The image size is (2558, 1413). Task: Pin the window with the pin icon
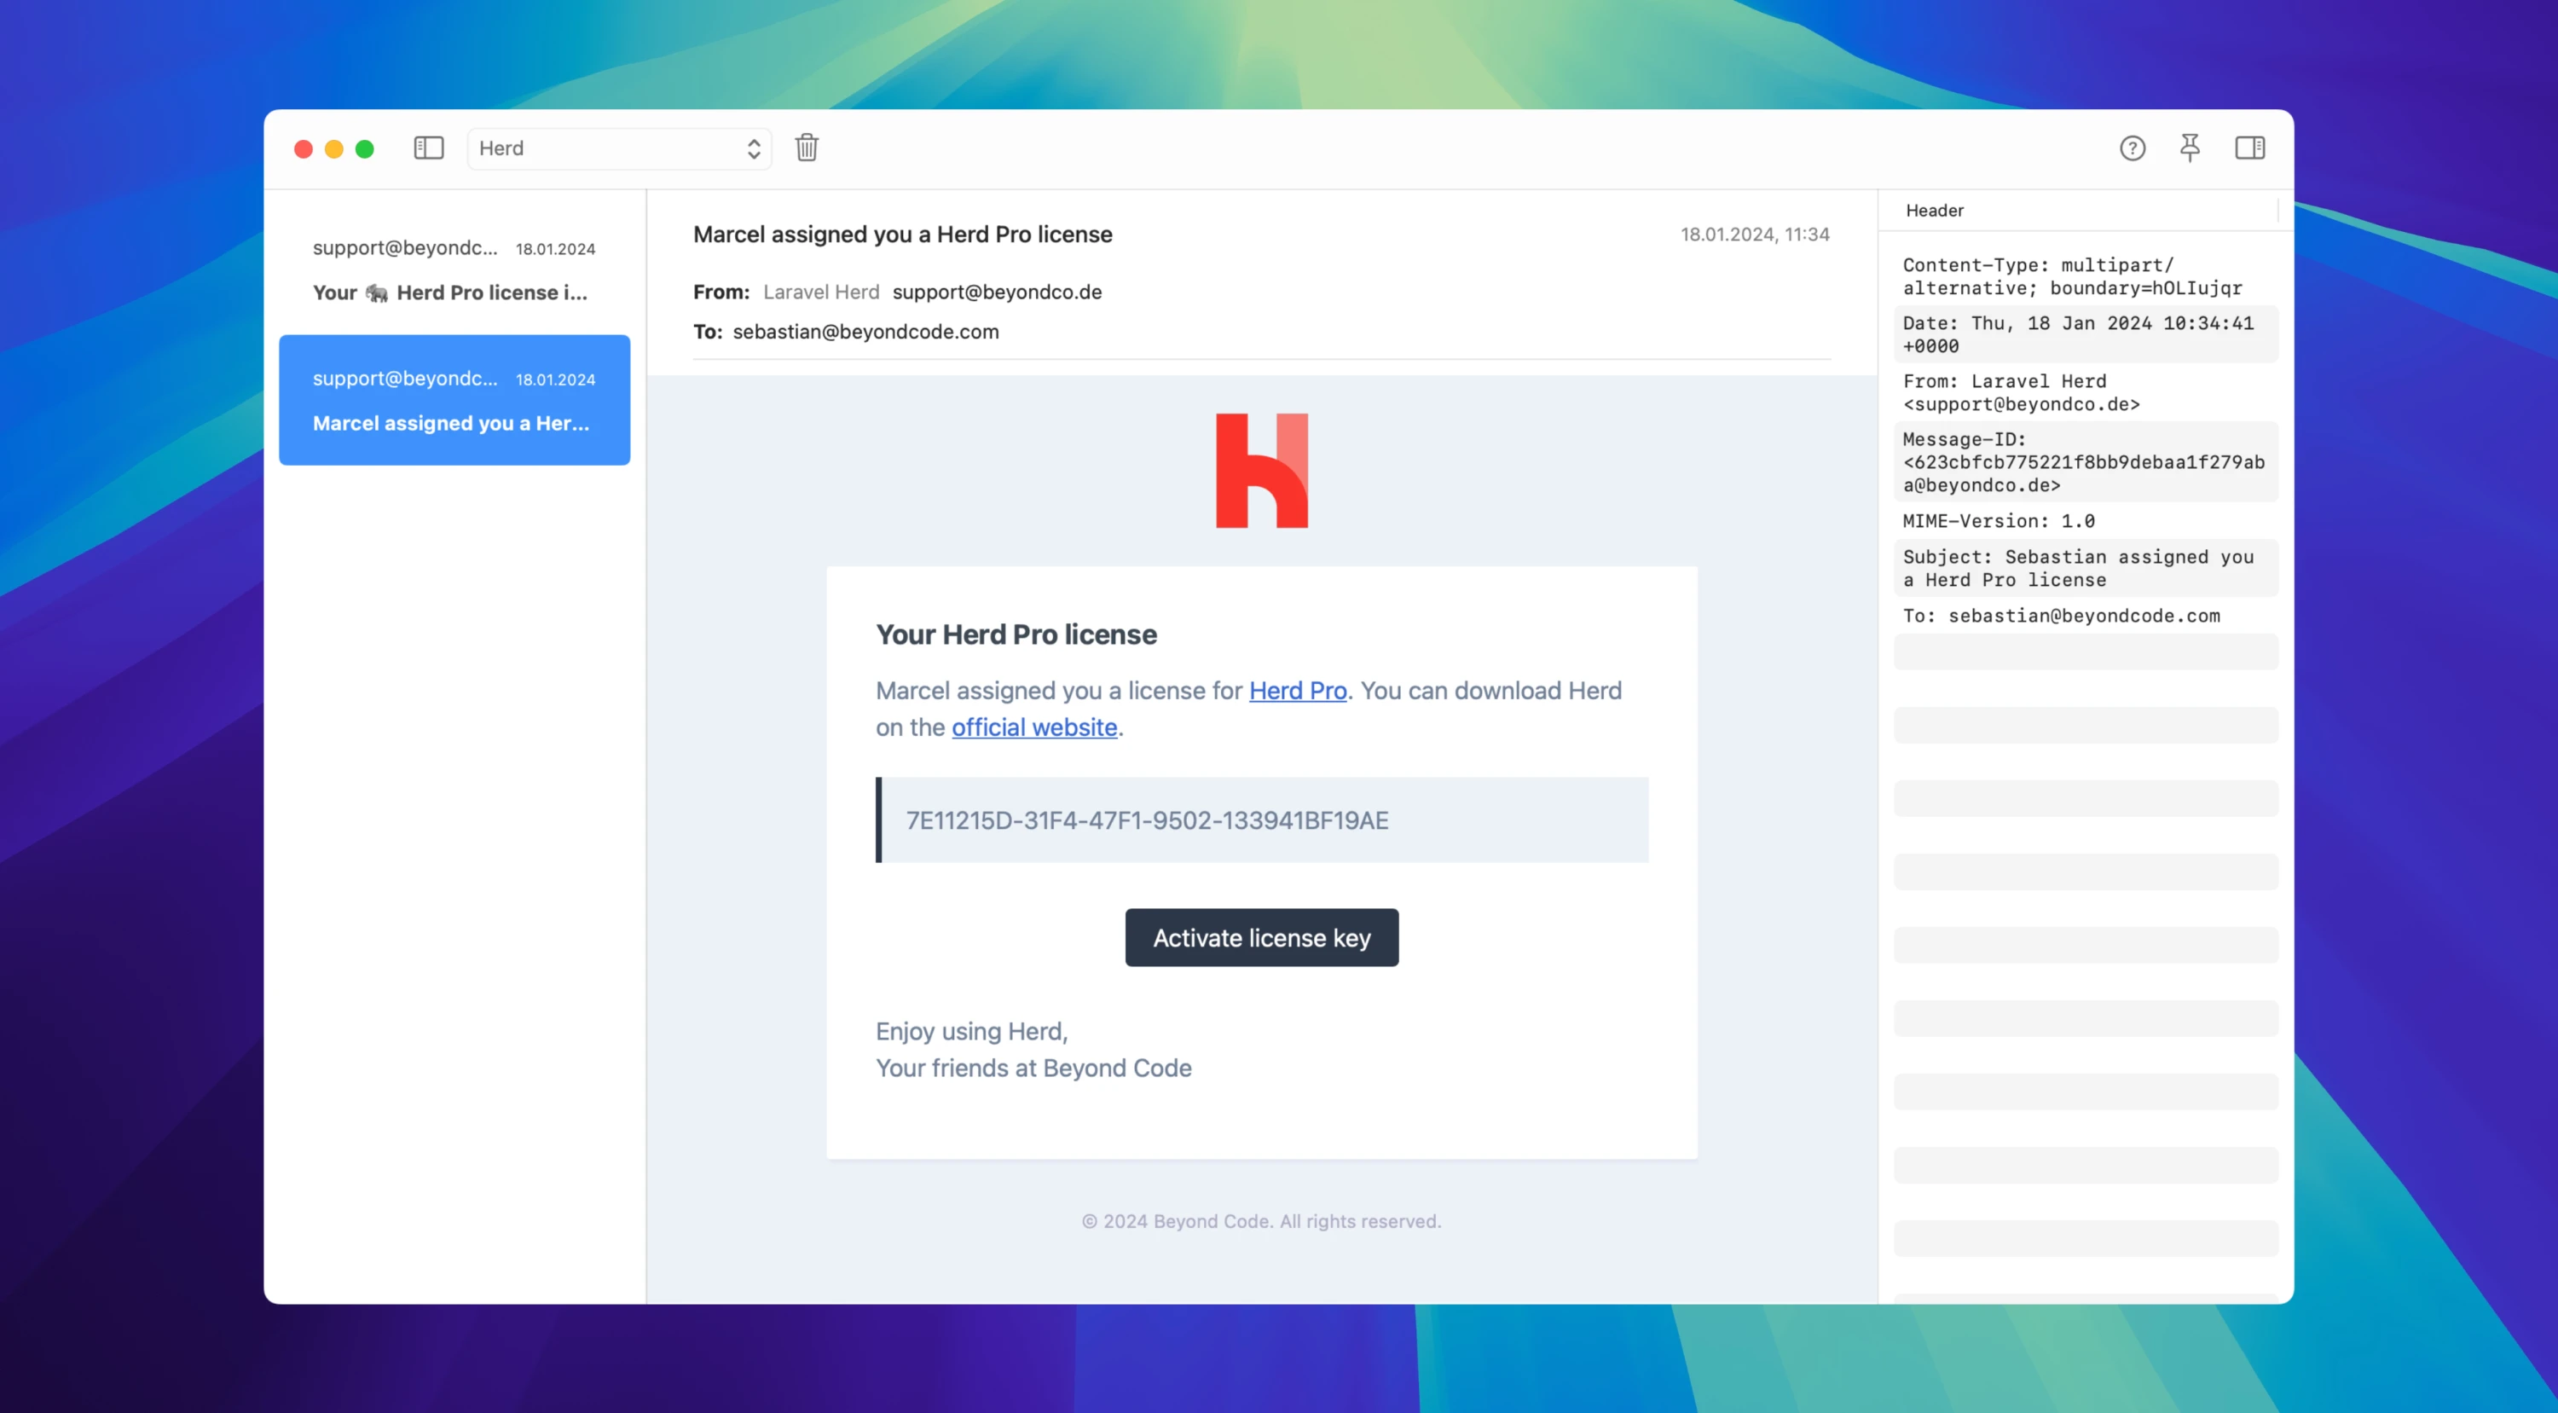pos(2191,148)
